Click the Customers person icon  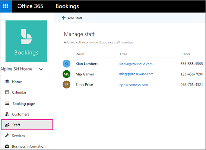click(7, 114)
